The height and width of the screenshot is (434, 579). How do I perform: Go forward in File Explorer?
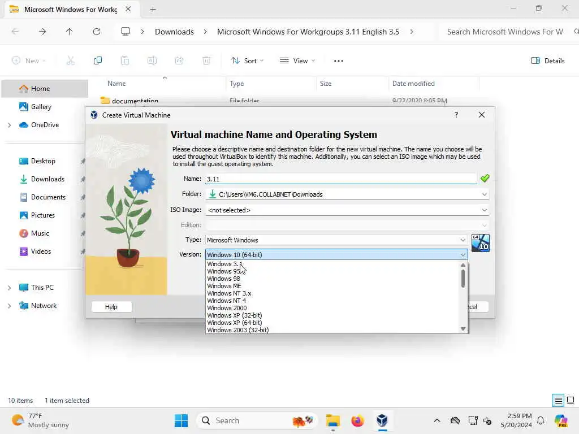(x=42, y=32)
